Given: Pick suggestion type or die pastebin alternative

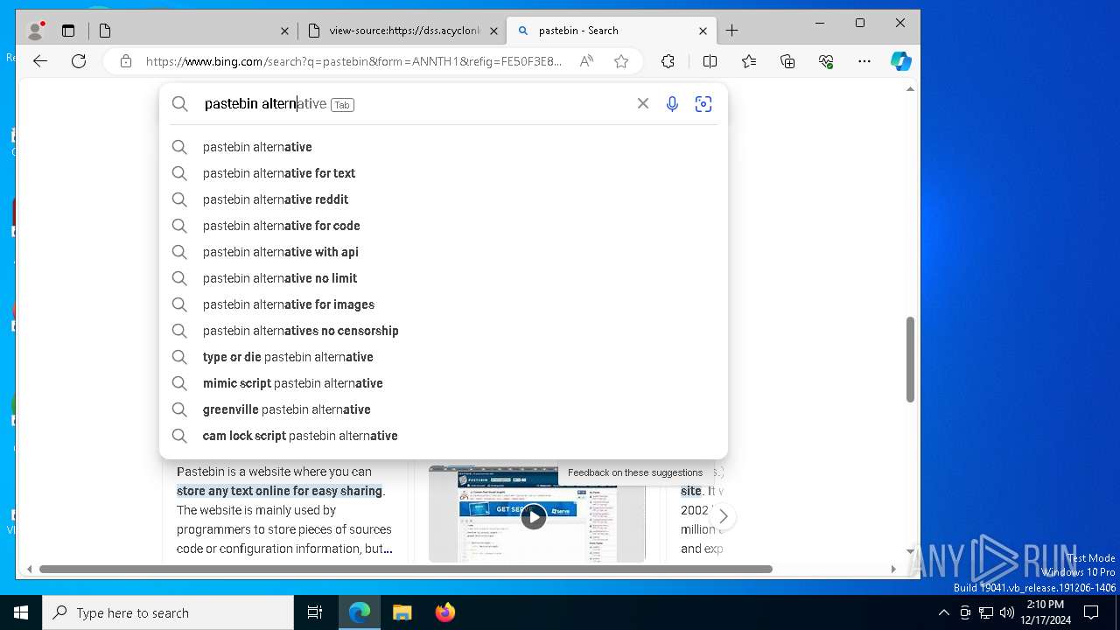Looking at the screenshot, I should [444, 357].
